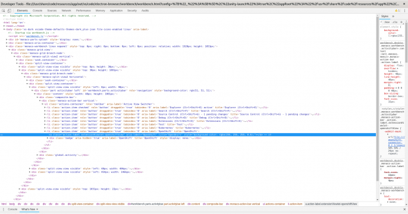Open the warnings count indicator

click(397, 11)
